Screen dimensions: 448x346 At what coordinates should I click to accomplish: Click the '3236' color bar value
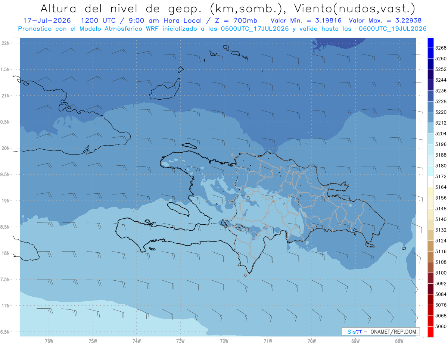pos(441,91)
